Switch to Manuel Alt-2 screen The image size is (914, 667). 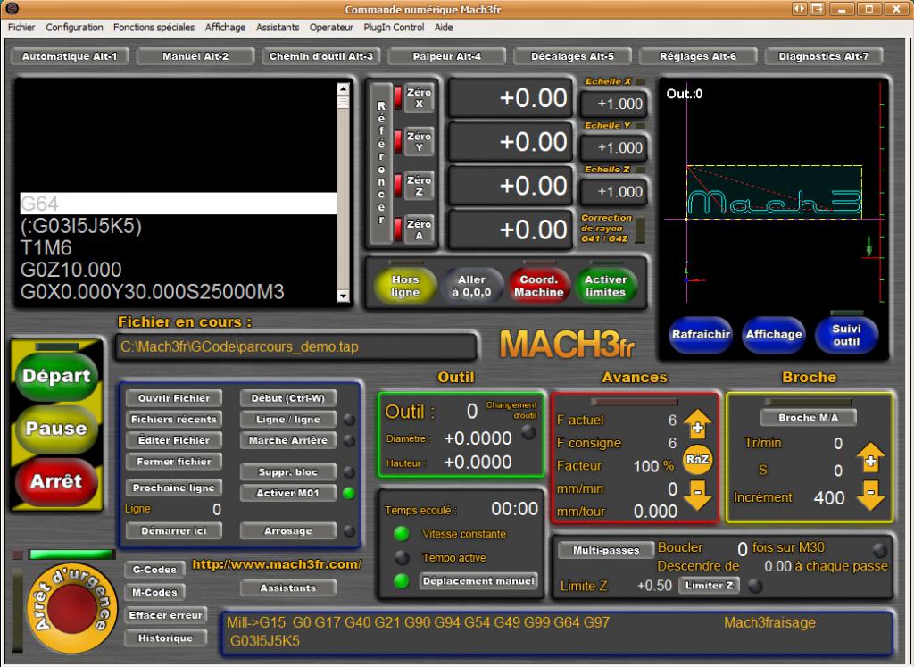[195, 56]
